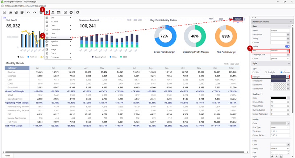
Task: Click the Refresh button on canvas
Action: pos(238,19)
